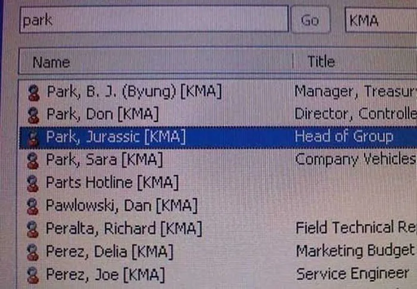The width and height of the screenshot is (417, 289).
Task: Click the contact icon beside Park, Sara
Action: coord(33,161)
